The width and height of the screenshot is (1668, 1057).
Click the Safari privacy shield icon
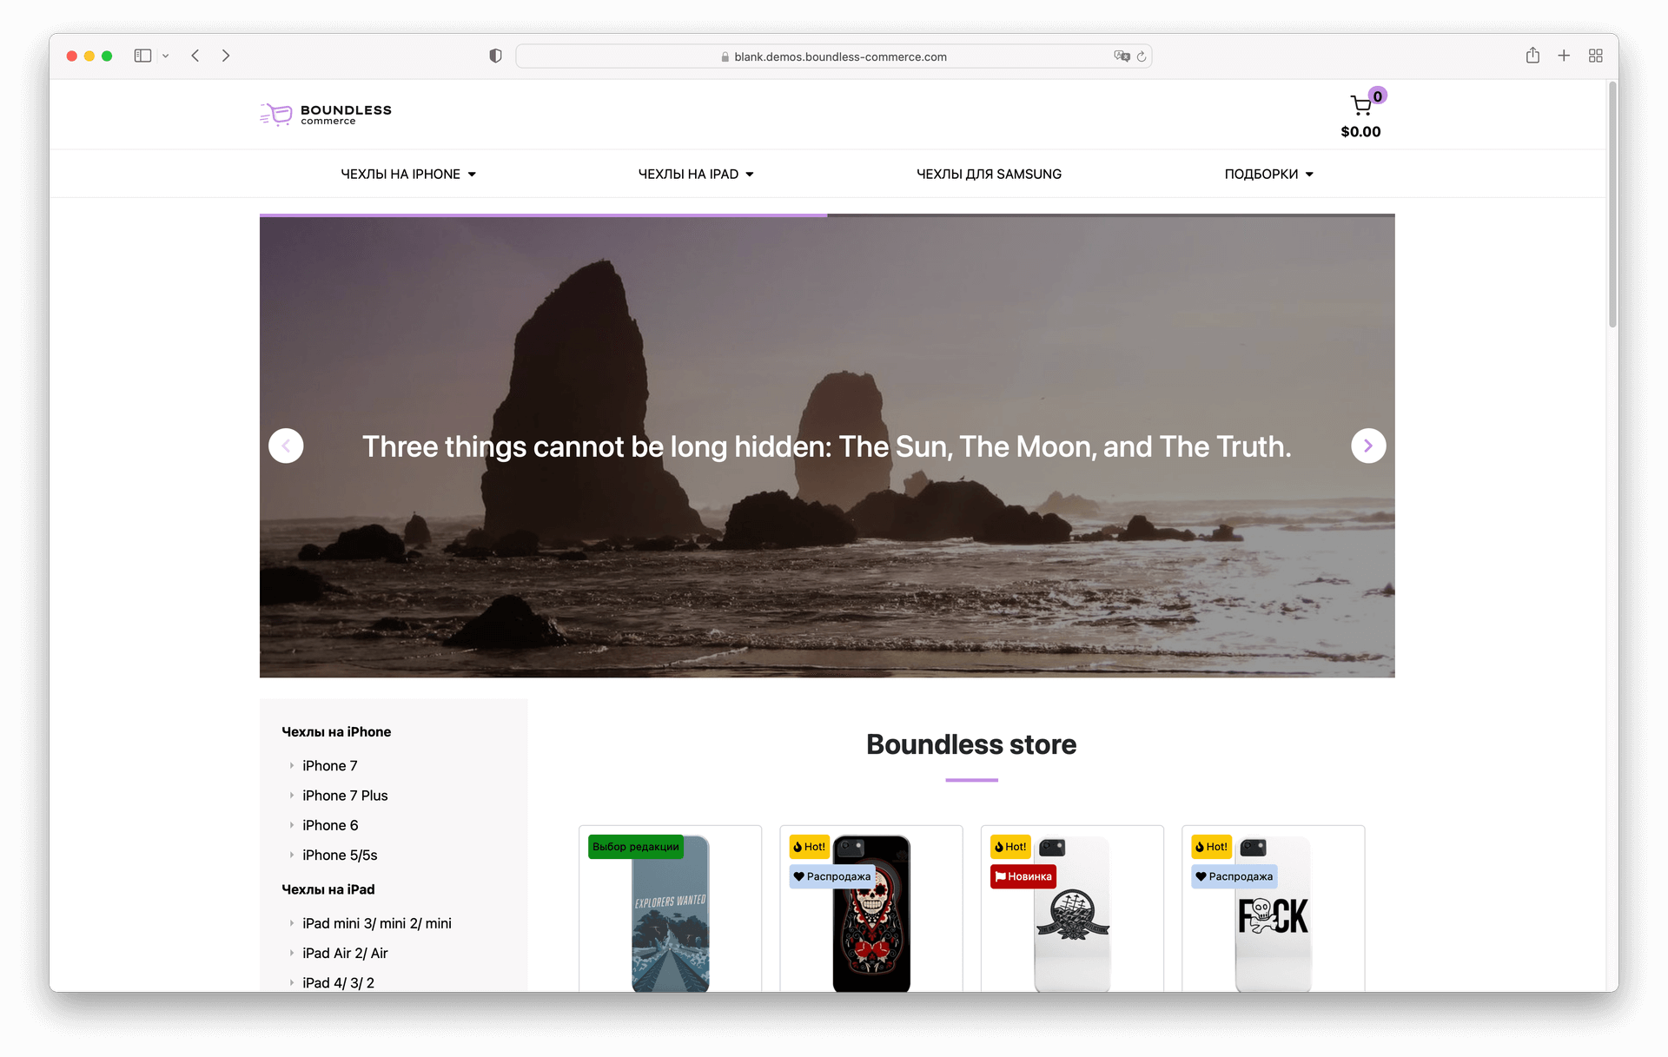[495, 56]
